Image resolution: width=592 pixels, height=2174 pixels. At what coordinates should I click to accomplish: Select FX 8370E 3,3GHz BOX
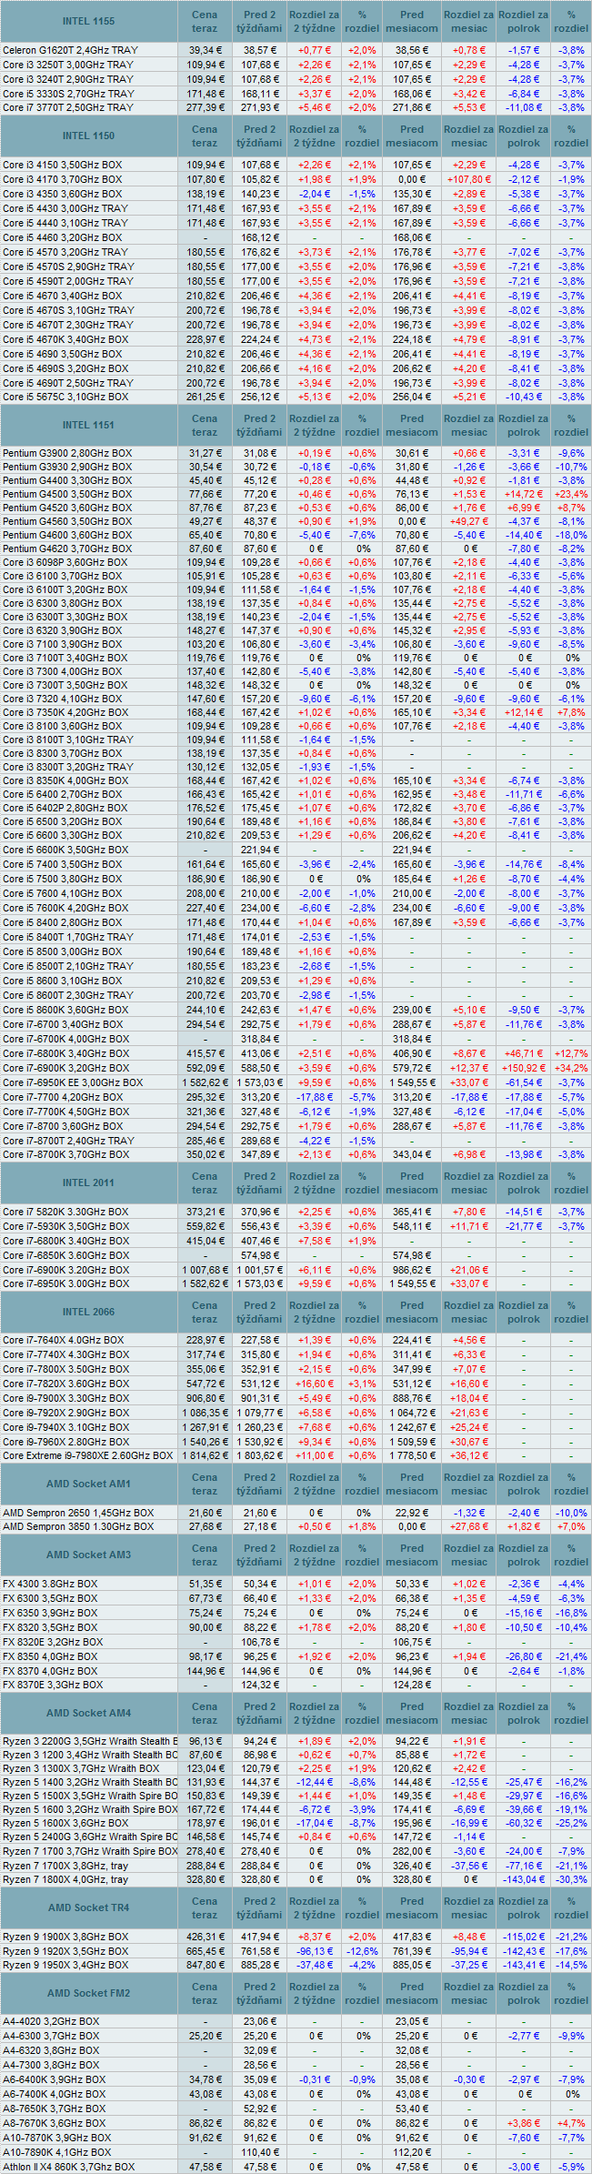tap(52, 1685)
